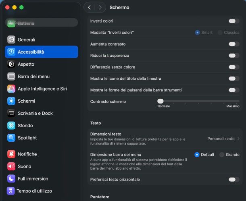Screen dimensions: 246x201
Task: Click the Generali gear icon
Action: tap(11, 39)
